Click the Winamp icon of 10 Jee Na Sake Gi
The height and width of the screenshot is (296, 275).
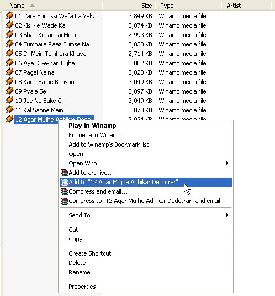(x=9, y=100)
